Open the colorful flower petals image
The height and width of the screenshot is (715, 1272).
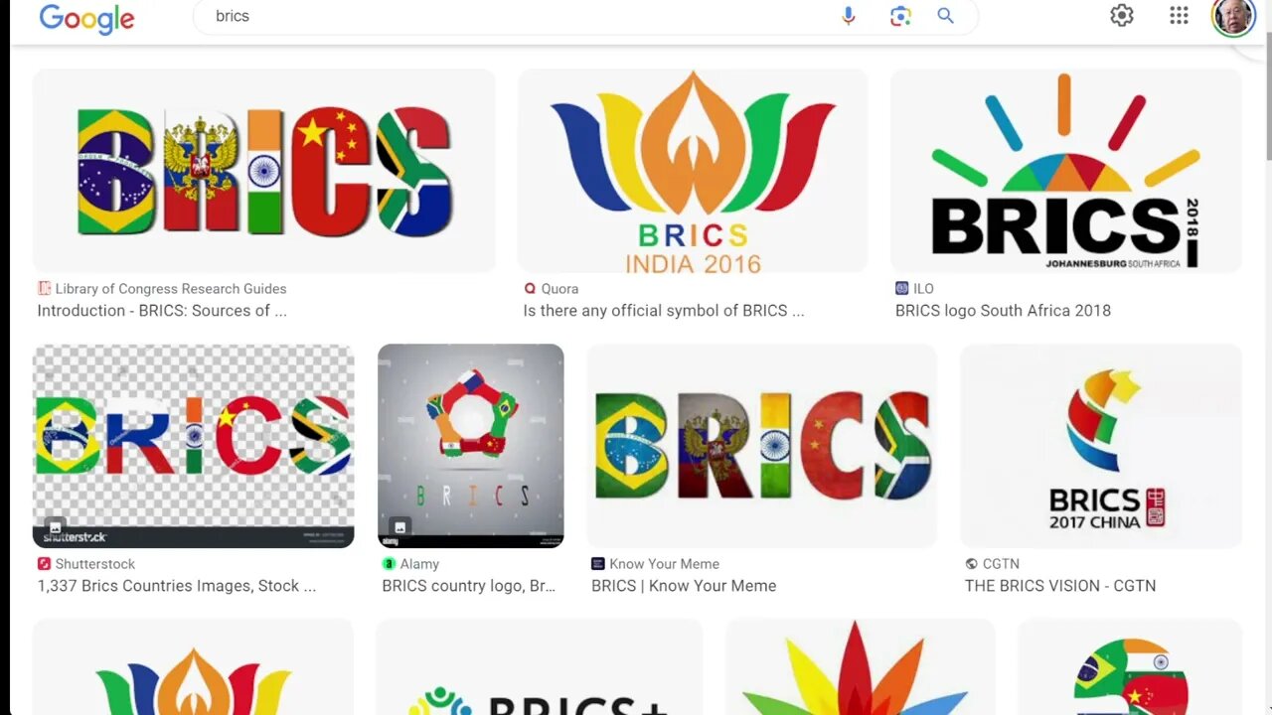[861, 667]
